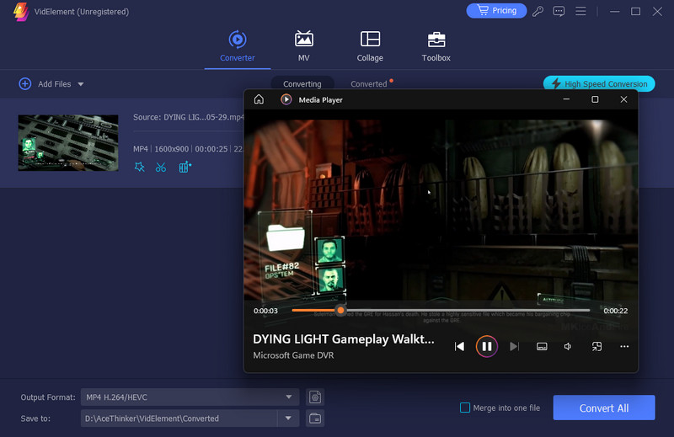This screenshot has height=437, width=674.
Task: Click the Media Player home icon
Action: click(x=259, y=99)
